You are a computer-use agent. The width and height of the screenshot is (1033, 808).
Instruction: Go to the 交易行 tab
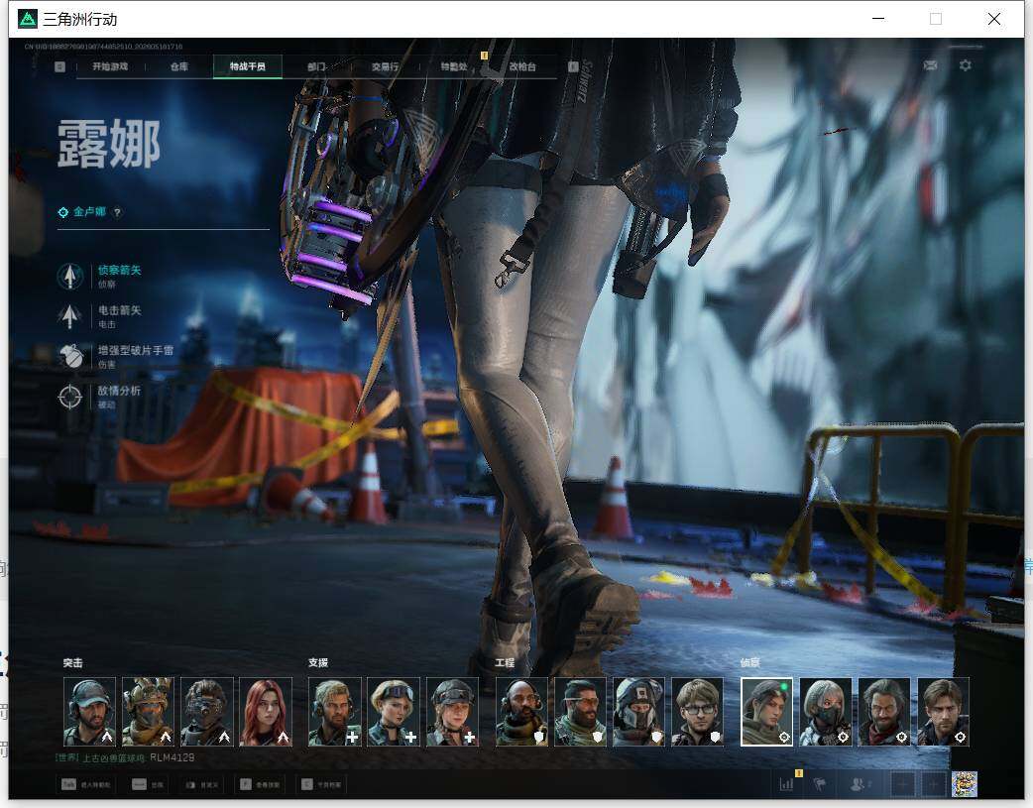click(385, 66)
